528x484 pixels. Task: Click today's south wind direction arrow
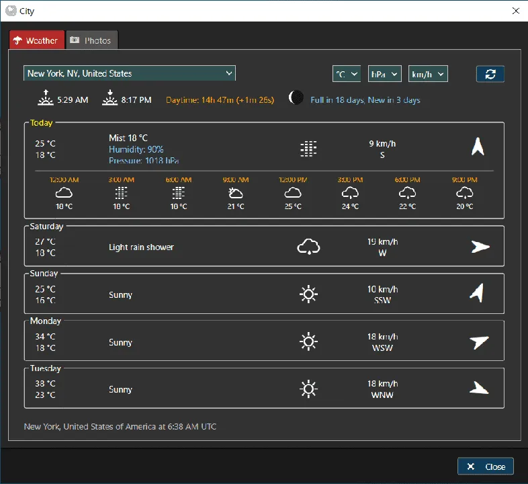tap(478, 147)
